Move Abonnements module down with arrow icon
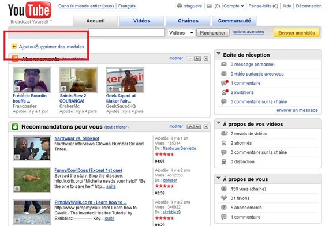This screenshot has width=329, height=226. 197,58
